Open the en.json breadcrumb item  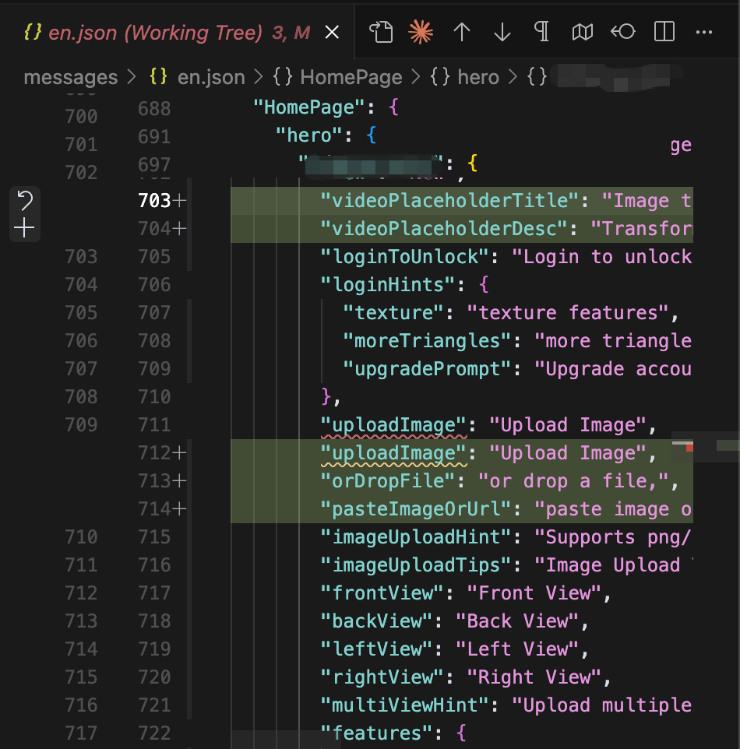pyautogui.click(x=211, y=77)
